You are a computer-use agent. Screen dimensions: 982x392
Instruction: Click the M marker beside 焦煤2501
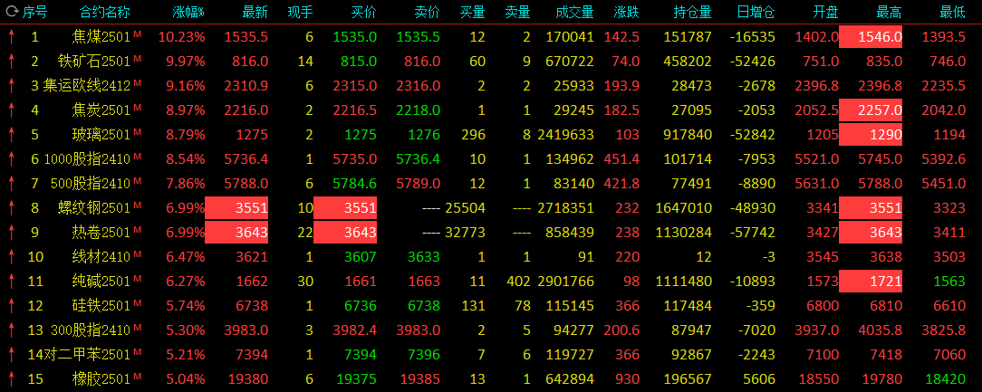137,33
